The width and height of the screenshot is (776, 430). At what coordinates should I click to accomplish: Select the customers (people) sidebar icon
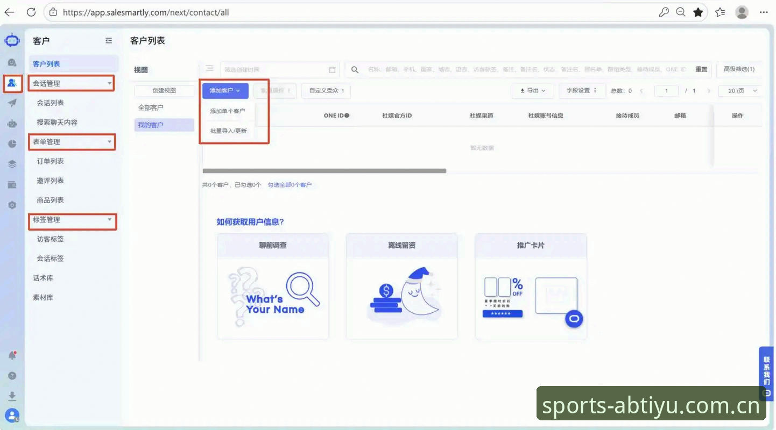coord(12,83)
